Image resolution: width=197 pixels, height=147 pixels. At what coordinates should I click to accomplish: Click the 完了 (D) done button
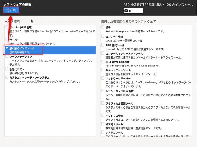pos(11,10)
